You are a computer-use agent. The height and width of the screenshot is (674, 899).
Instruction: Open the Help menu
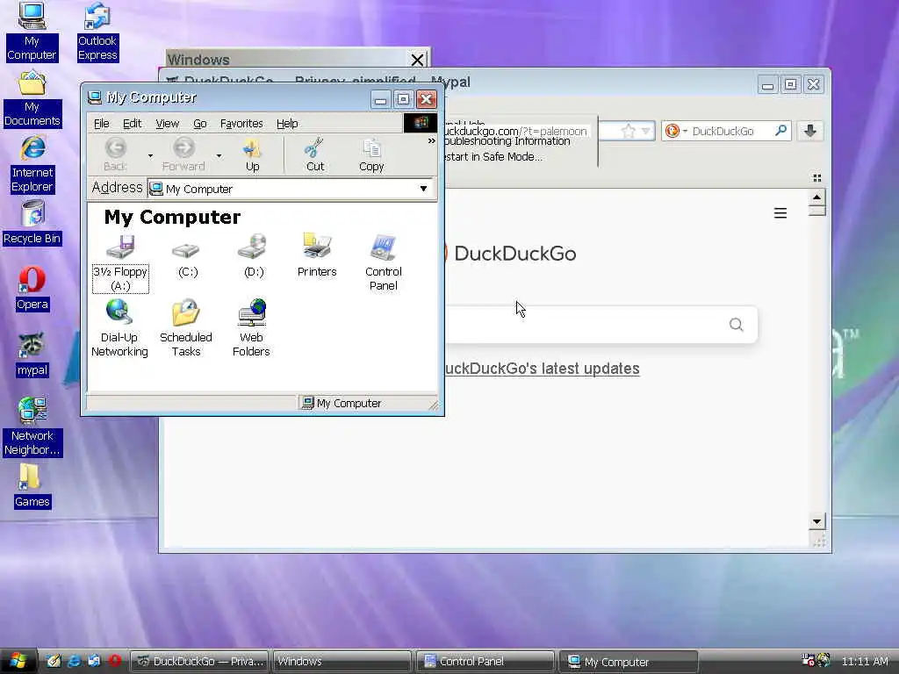(x=287, y=123)
